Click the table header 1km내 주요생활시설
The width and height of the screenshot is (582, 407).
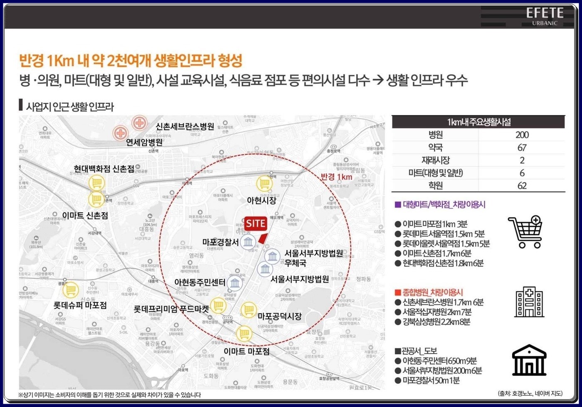pyautogui.click(x=479, y=122)
